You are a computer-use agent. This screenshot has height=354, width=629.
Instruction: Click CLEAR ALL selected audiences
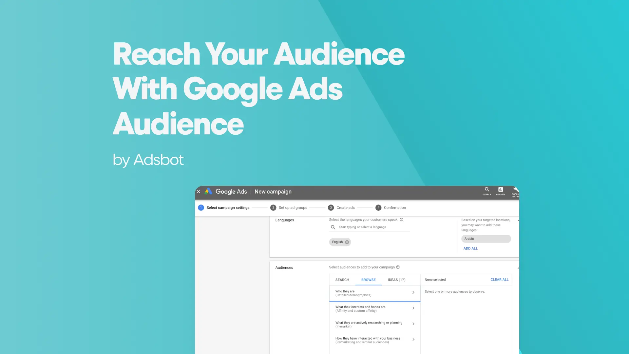point(499,280)
